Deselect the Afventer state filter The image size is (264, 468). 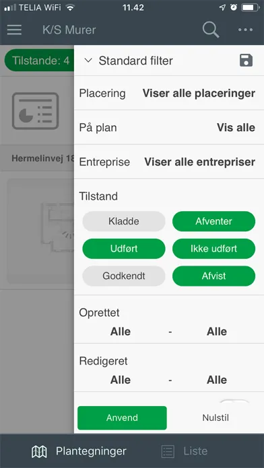pos(213,221)
